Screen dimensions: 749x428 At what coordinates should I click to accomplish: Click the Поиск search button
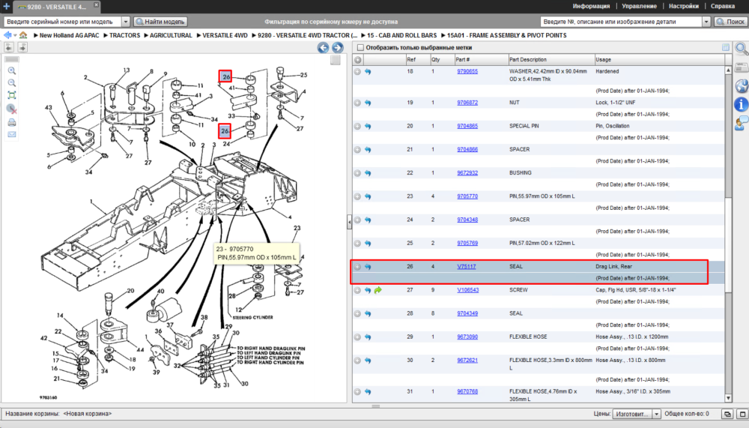(x=731, y=22)
